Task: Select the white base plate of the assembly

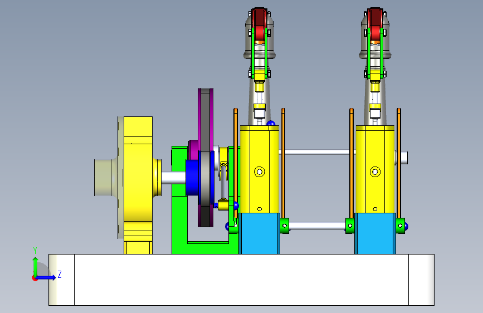Action: coord(242,280)
